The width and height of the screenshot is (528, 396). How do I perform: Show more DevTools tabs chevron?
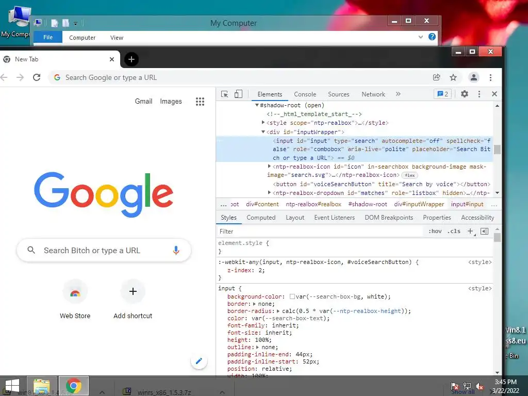399,94
